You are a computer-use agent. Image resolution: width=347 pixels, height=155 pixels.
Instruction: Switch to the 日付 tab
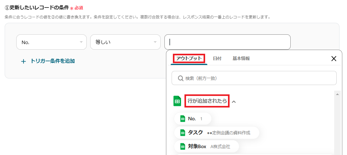coord(217,58)
